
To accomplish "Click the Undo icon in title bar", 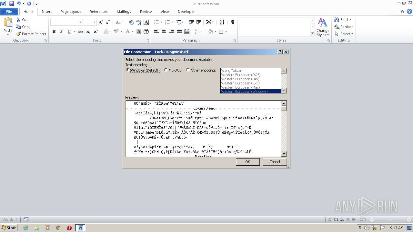I will (18, 4).
